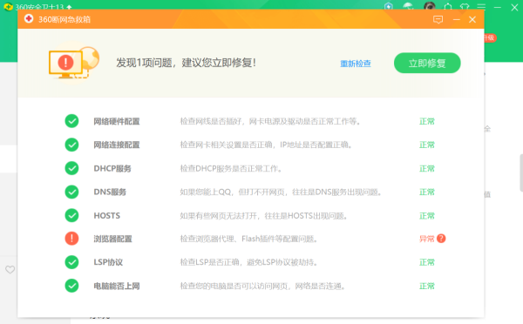The image size is (523, 324).
Task: Click the green check icon for DHCP服务
Action: click(71, 168)
